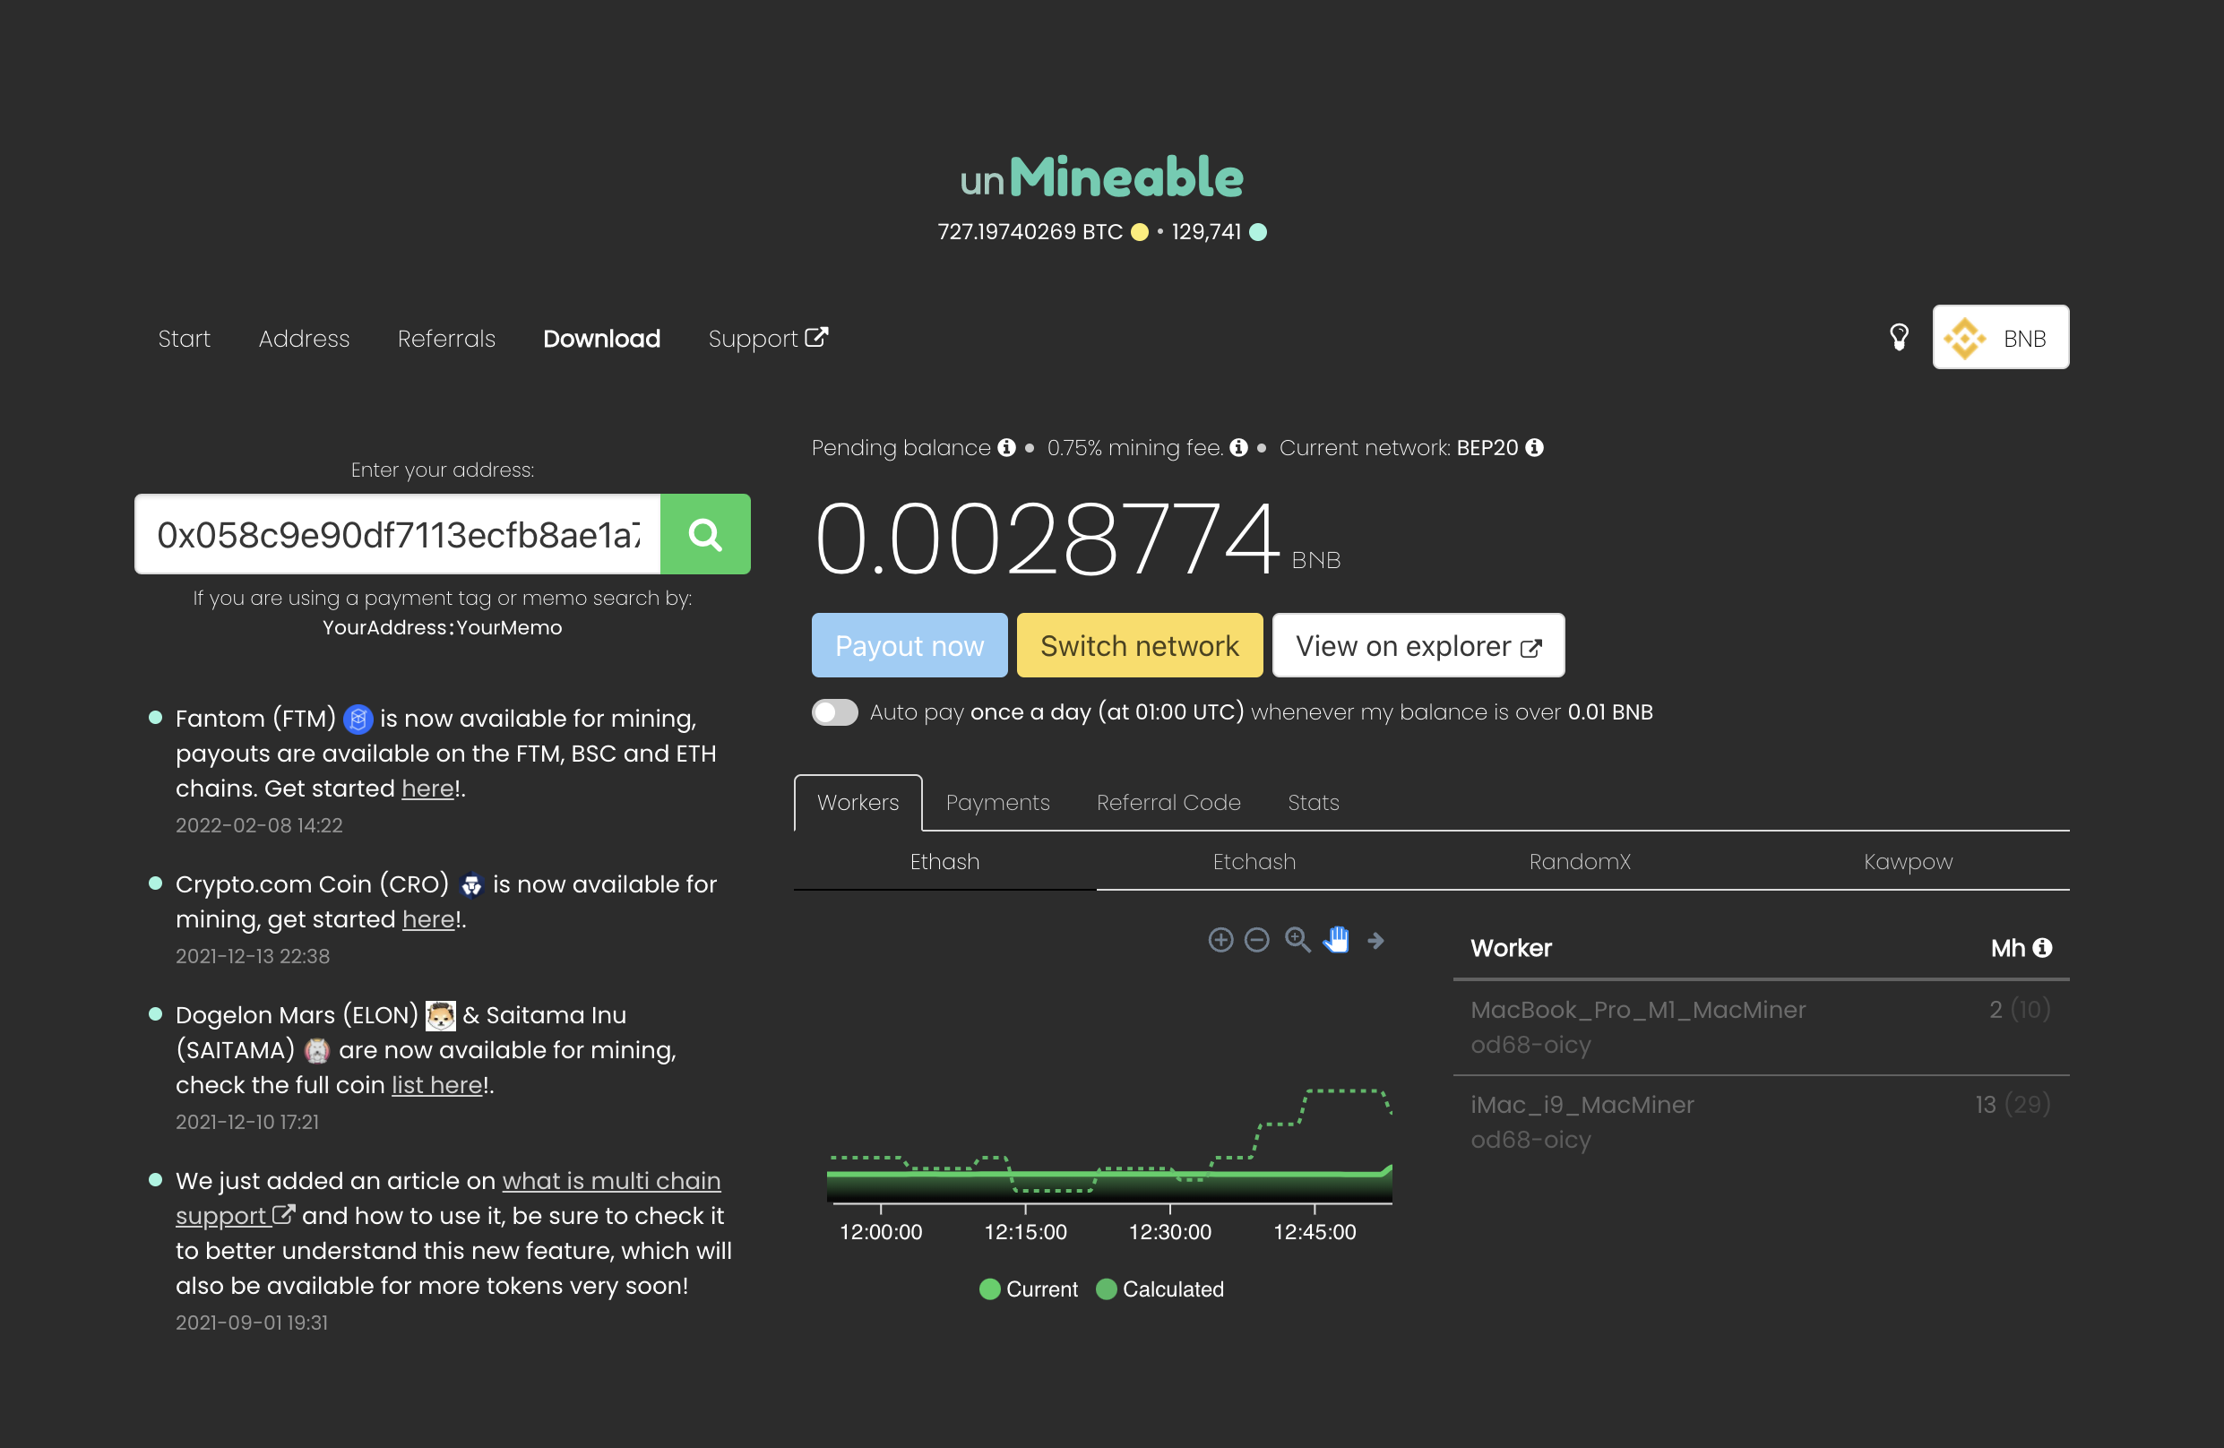2224x1448 pixels.
Task: Click the Switch network button
Action: pos(1139,645)
